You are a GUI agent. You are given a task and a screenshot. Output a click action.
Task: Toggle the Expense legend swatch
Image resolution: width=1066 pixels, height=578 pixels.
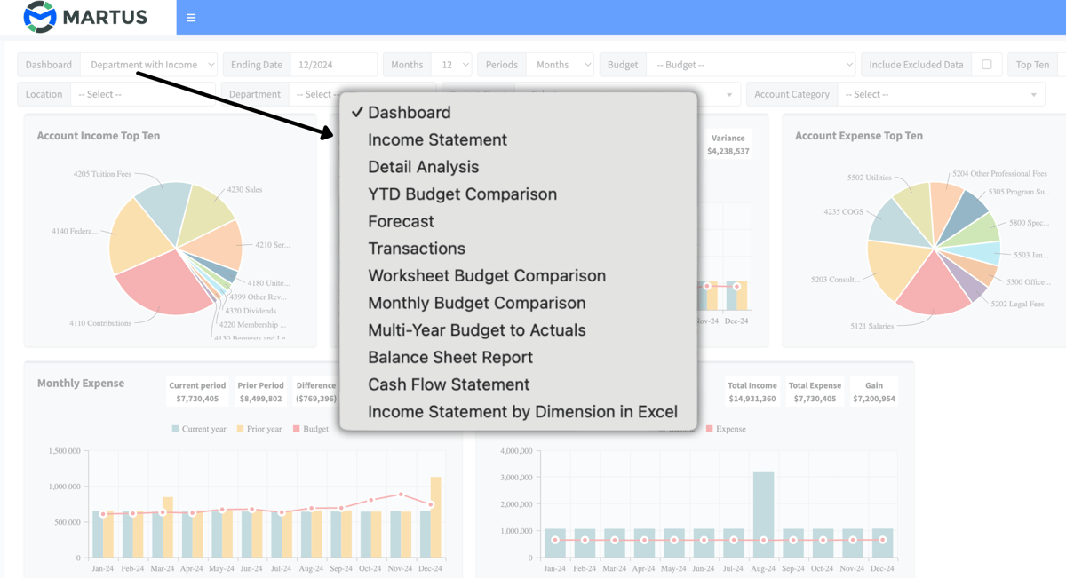click(710, 429)
